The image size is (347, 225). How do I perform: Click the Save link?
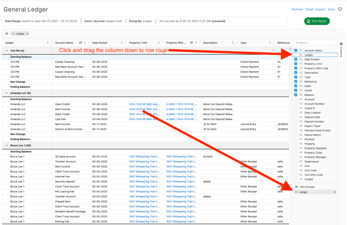pyautogui.click(x=331, y=9)
